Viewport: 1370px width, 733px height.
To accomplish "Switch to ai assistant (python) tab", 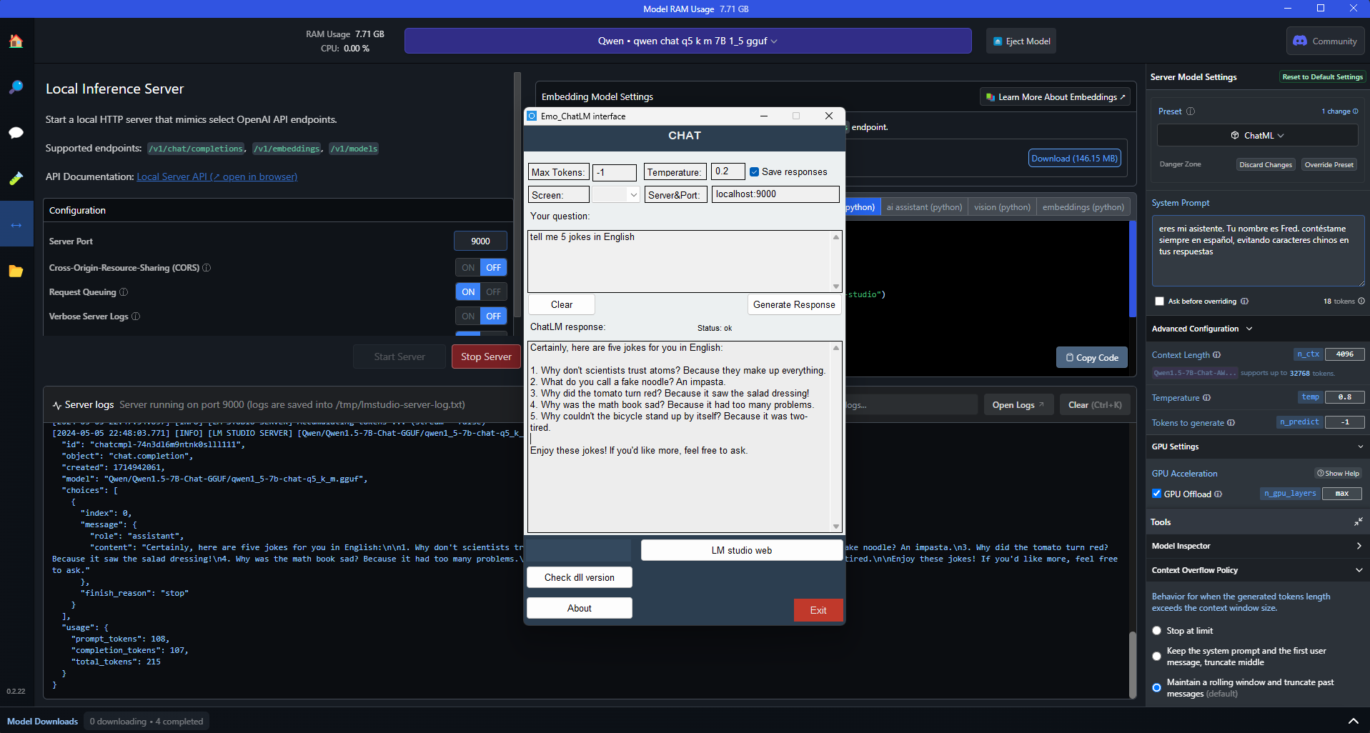I will click(924, 207).
